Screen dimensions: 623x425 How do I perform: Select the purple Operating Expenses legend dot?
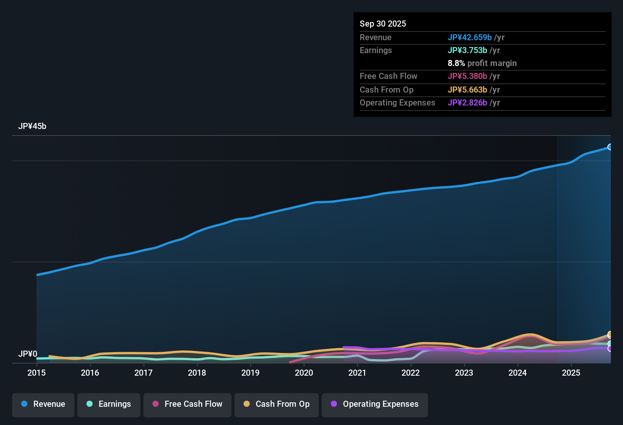click(x=334, y=404)
